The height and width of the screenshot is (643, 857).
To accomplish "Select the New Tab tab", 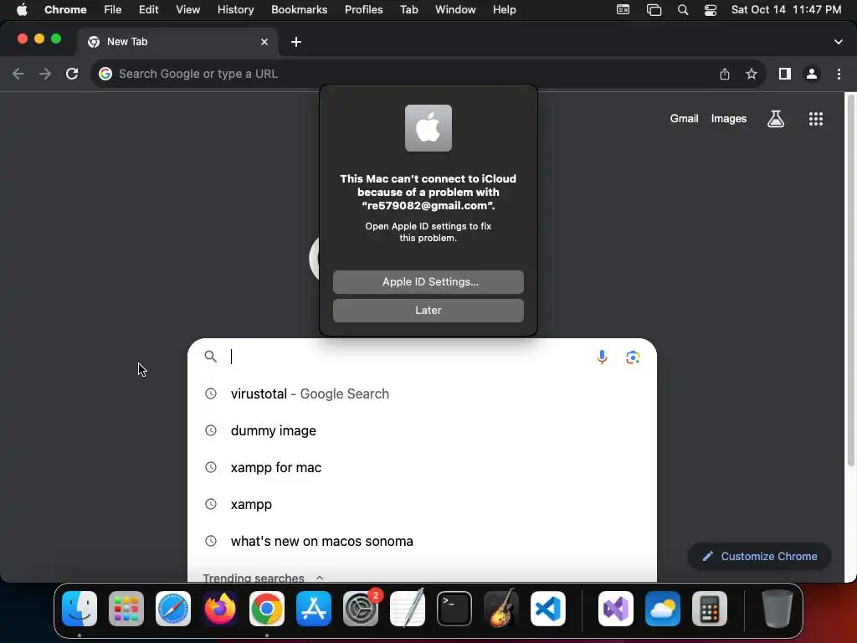I will [x=177, y=42].
